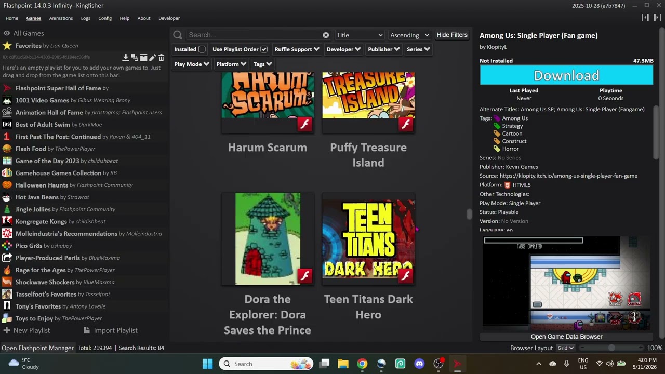Select the Dora Saves the Prince thumbnail
Image resolution: width=665 pixels, height=374 pixels.
tap(268, 239)
